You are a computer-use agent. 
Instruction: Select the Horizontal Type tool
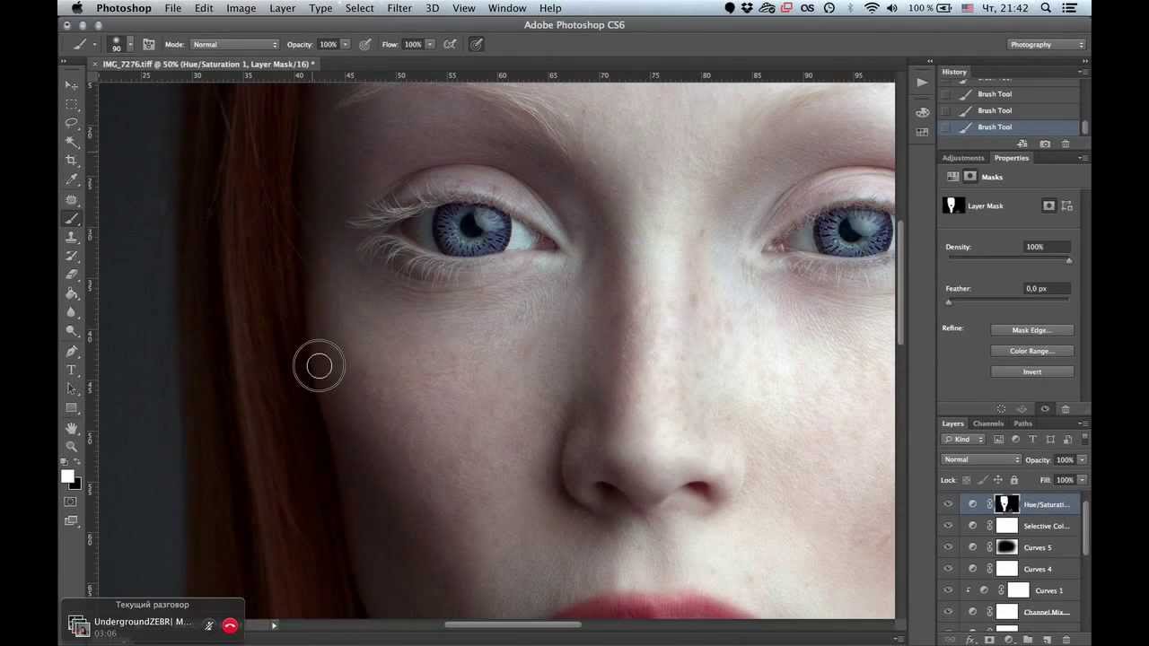click(72, 370)
